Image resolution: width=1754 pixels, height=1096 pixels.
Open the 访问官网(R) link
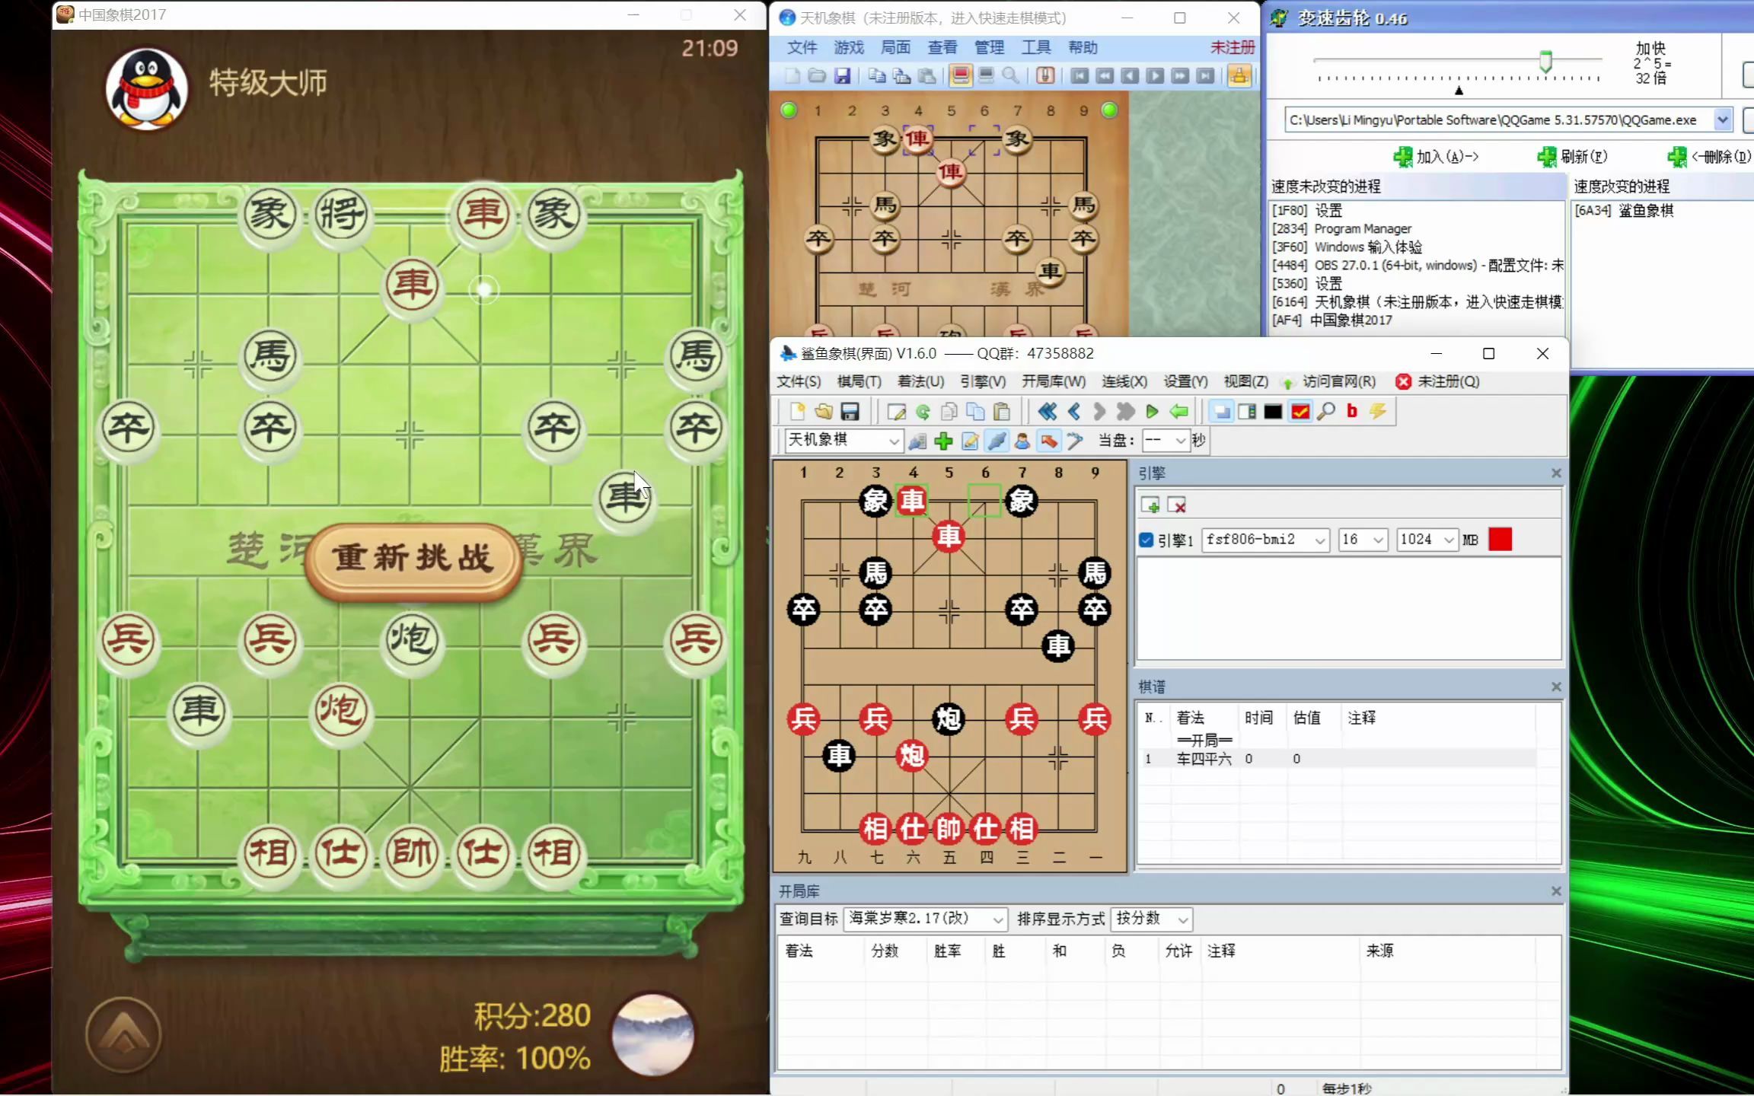click(x=1329, y=381)
